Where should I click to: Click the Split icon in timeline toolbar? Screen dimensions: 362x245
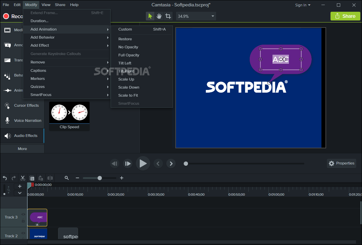click(50, 178)
